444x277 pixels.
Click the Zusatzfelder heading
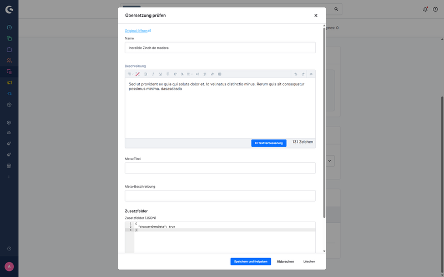coord(136,211)
